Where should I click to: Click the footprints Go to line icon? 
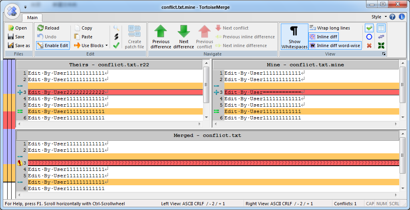[116, 37]
